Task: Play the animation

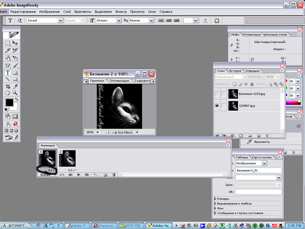Action: click(79, 174)
